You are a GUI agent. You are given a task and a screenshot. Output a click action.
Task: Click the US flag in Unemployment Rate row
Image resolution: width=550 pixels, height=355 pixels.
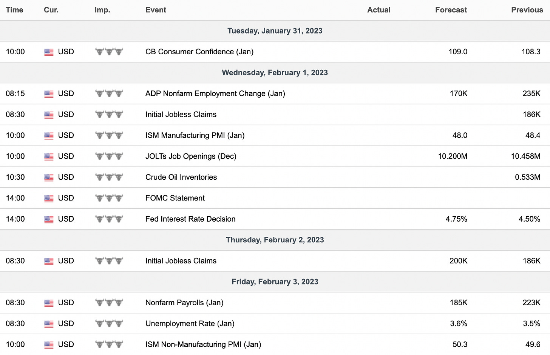point(49,324)
